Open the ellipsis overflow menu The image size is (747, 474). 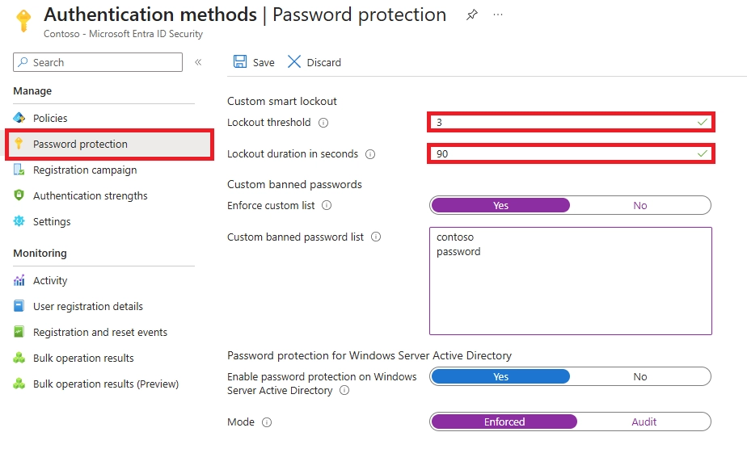(498, 14)
